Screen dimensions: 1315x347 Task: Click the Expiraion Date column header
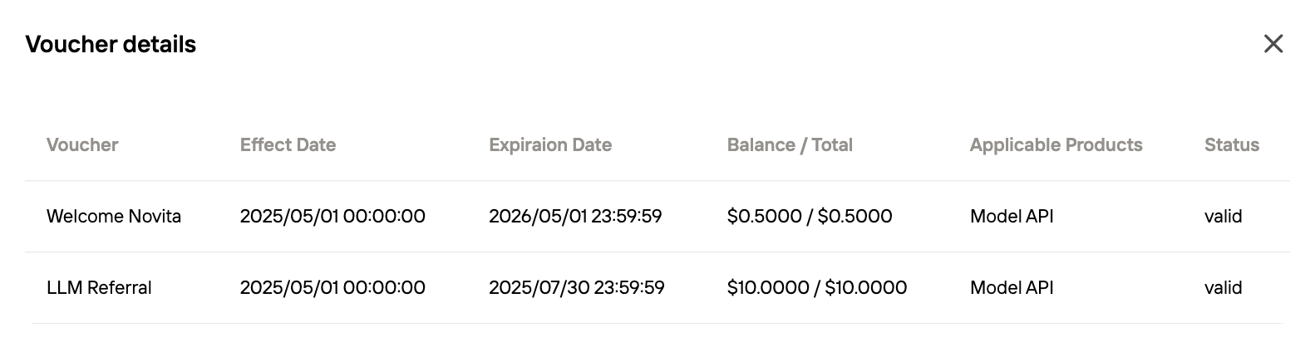tap(550, 145)
